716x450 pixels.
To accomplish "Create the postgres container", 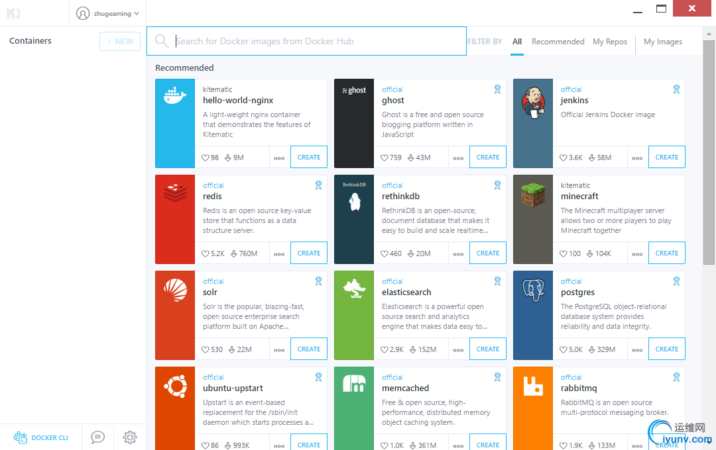I will tap(667, 349).
